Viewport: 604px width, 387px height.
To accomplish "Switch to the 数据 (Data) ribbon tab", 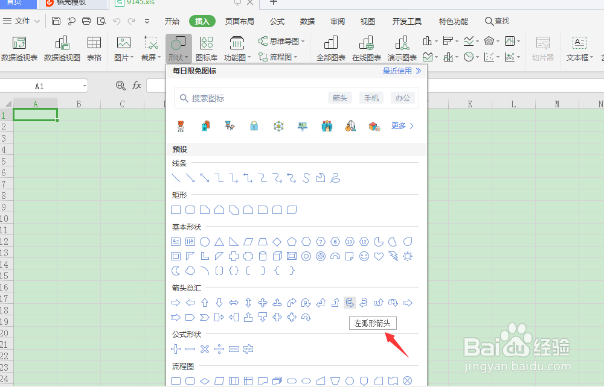I will (307, 22).
